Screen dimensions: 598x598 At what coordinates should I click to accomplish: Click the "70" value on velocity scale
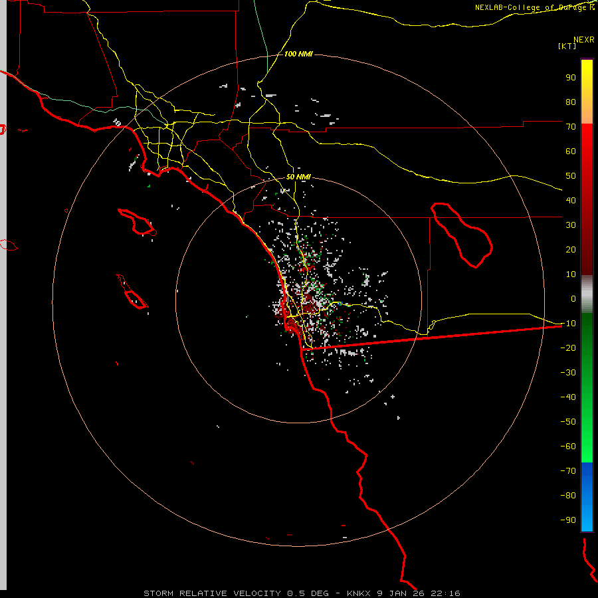tap(571, 127)
